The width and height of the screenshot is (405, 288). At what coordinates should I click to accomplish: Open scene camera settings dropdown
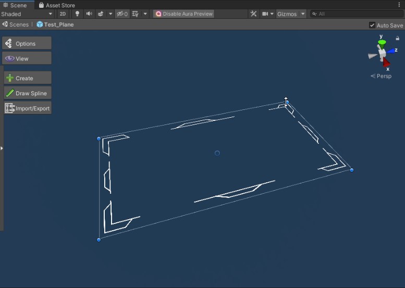272,14
